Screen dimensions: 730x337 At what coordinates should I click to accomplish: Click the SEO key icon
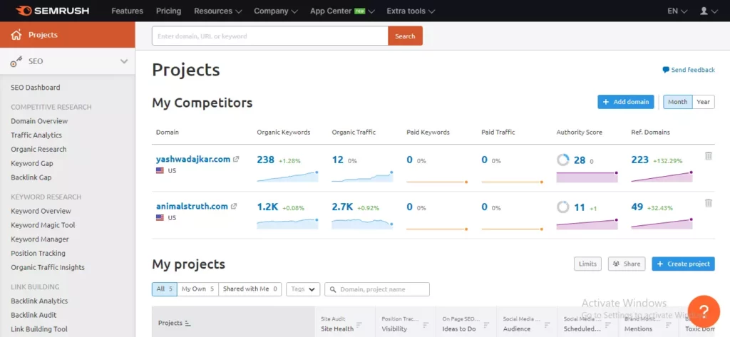pos(16,61)
